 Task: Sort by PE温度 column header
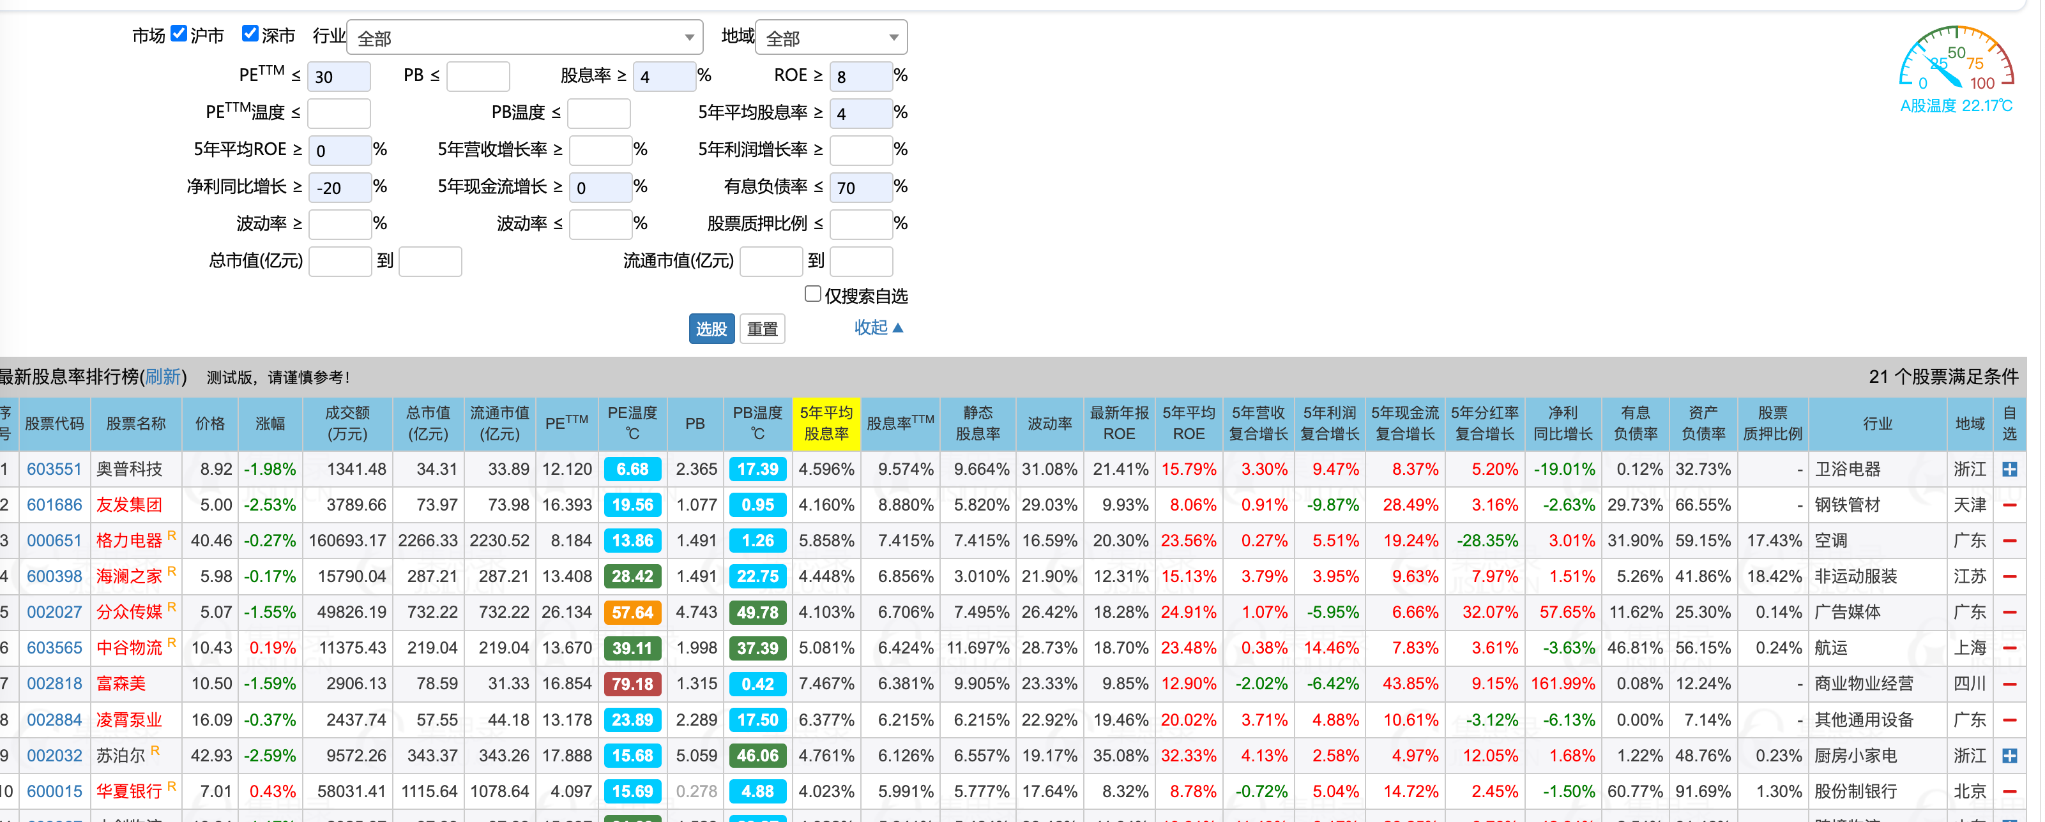[x=634, y=424]
